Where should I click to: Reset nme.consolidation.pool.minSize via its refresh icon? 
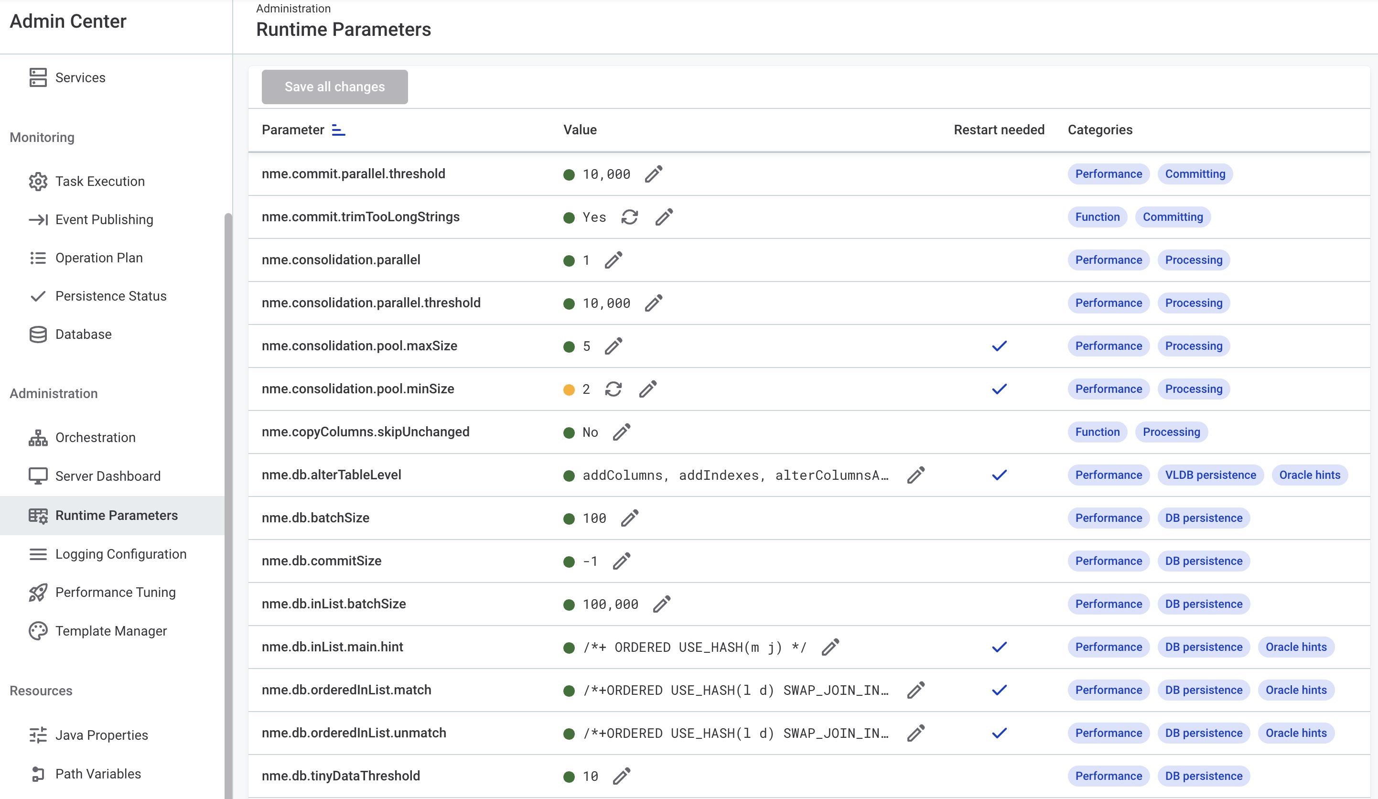[614, 389]
